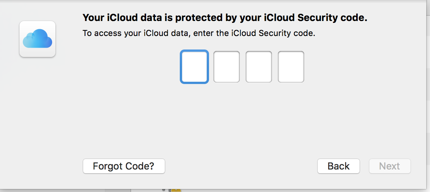Click the iCloud cloud icon
Screen dimensions: 430x192
tap(37, 39)
